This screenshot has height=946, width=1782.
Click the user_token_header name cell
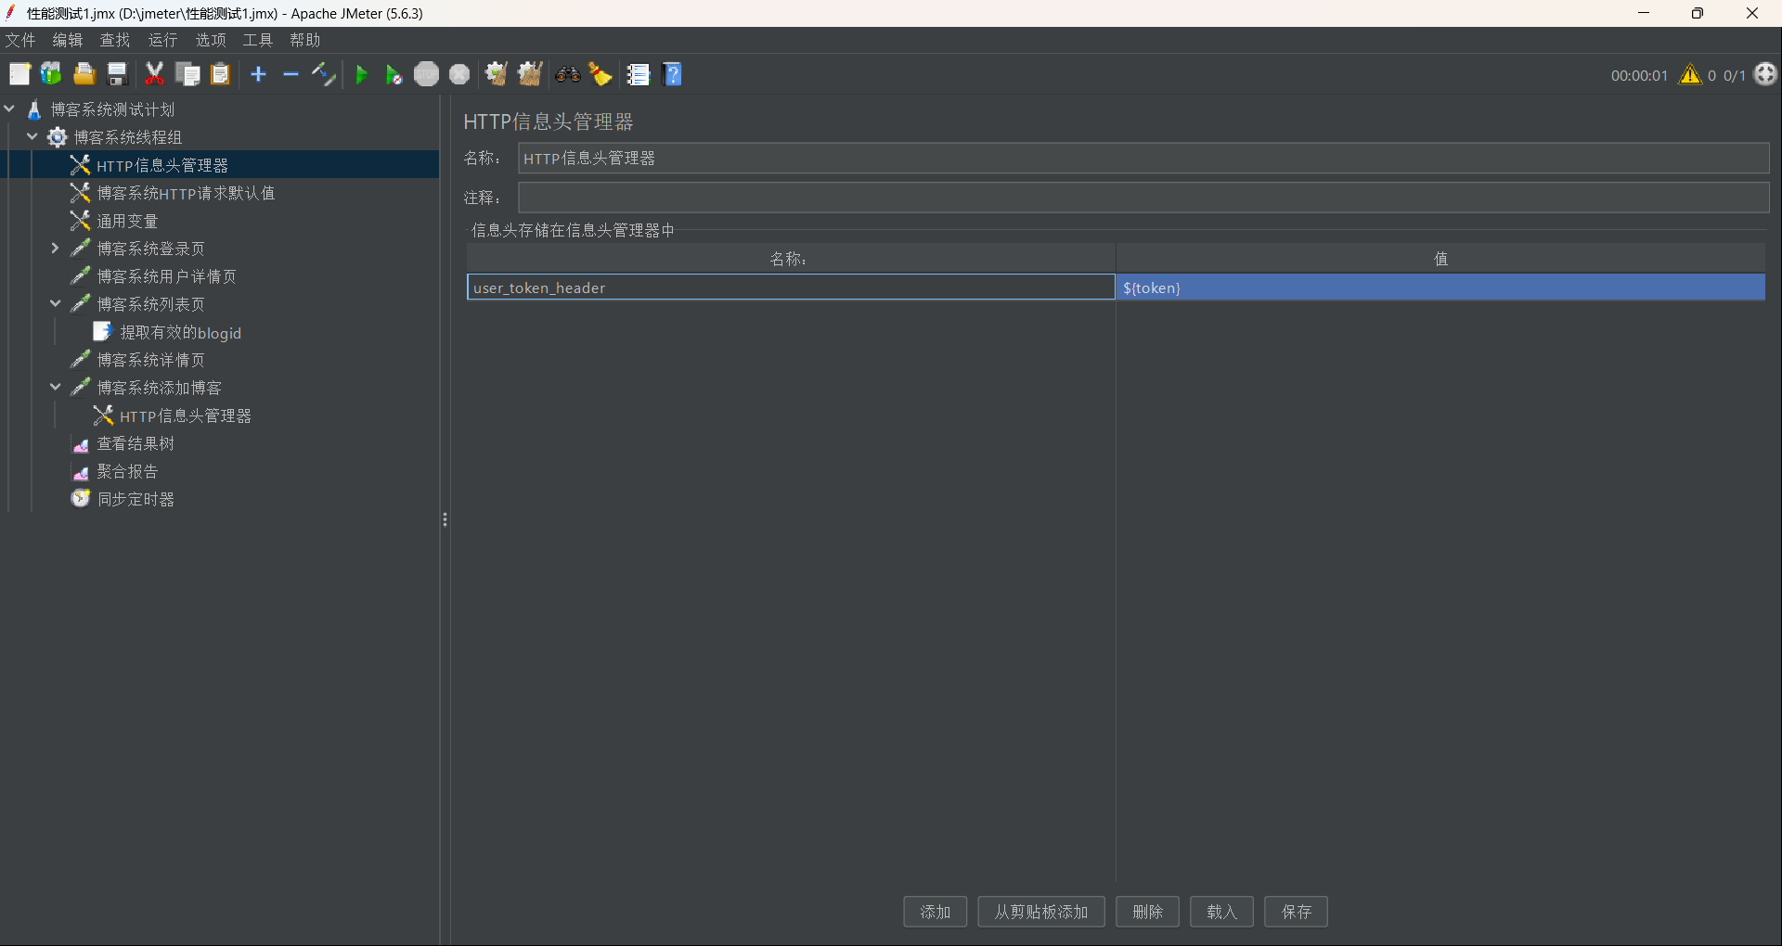click(x=791, y=288)
